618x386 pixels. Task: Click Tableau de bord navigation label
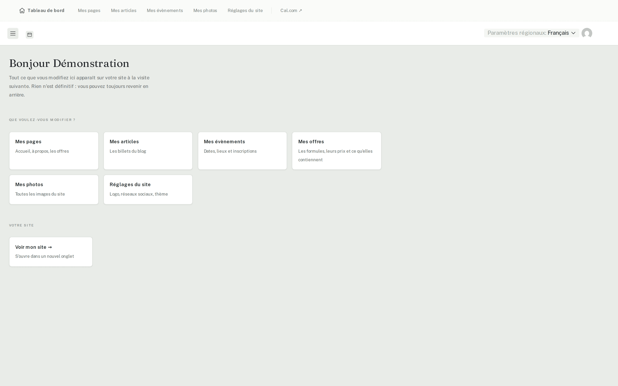coord(46,11)
